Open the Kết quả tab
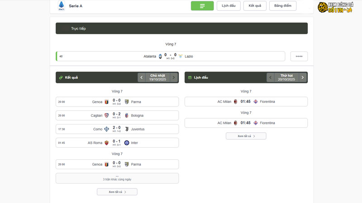Image resolution: width=362 pixels, height=203 pixels. pos(255,6)
